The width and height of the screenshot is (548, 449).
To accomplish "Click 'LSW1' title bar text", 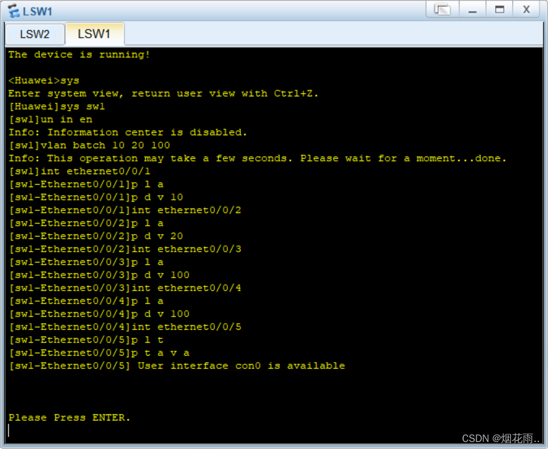I will coord(37,11).
